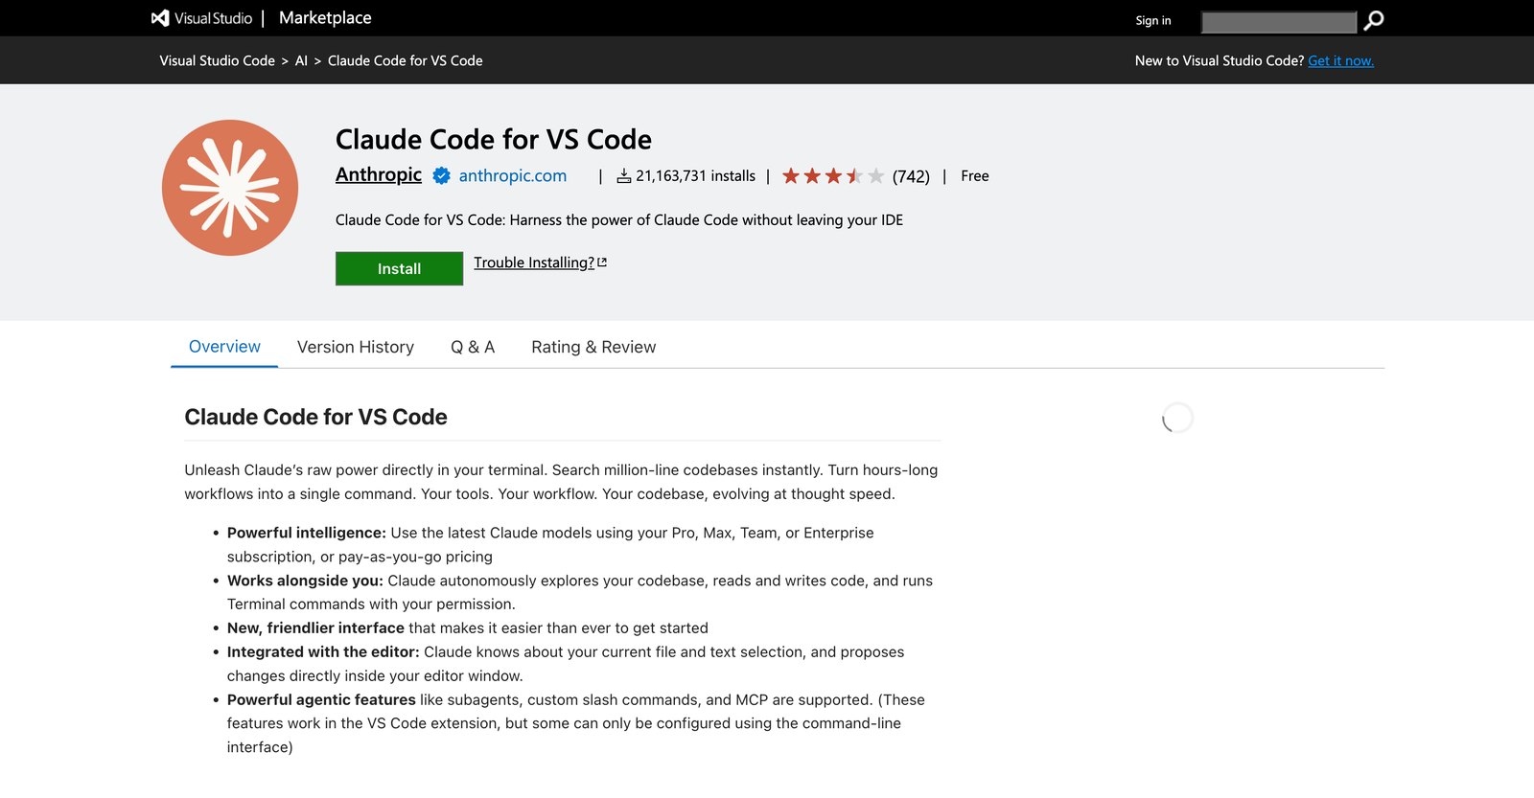Screen dimensions: 1534x798
Task: Visit the anthropic.com domain link
Action: coord(513,175)
